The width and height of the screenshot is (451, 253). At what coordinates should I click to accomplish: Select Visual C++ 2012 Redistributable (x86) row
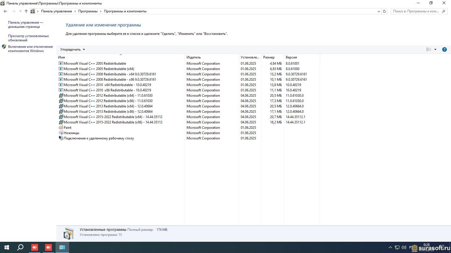pos(188,101)
